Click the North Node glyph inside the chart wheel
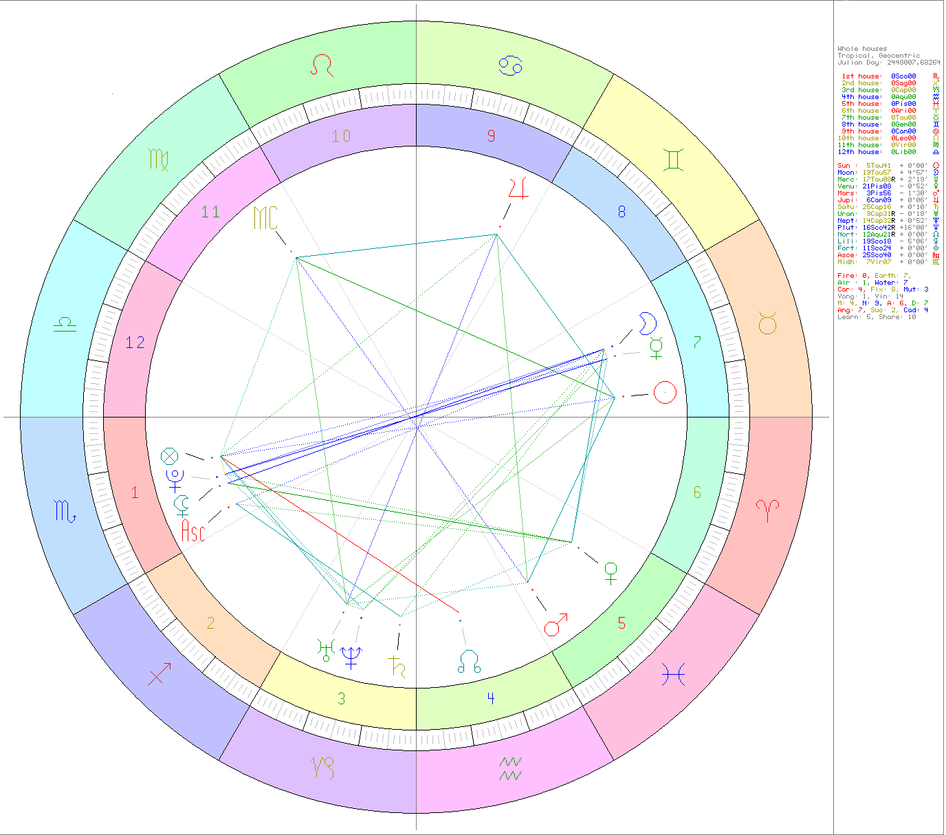The image size is (946, 835). 470,661
